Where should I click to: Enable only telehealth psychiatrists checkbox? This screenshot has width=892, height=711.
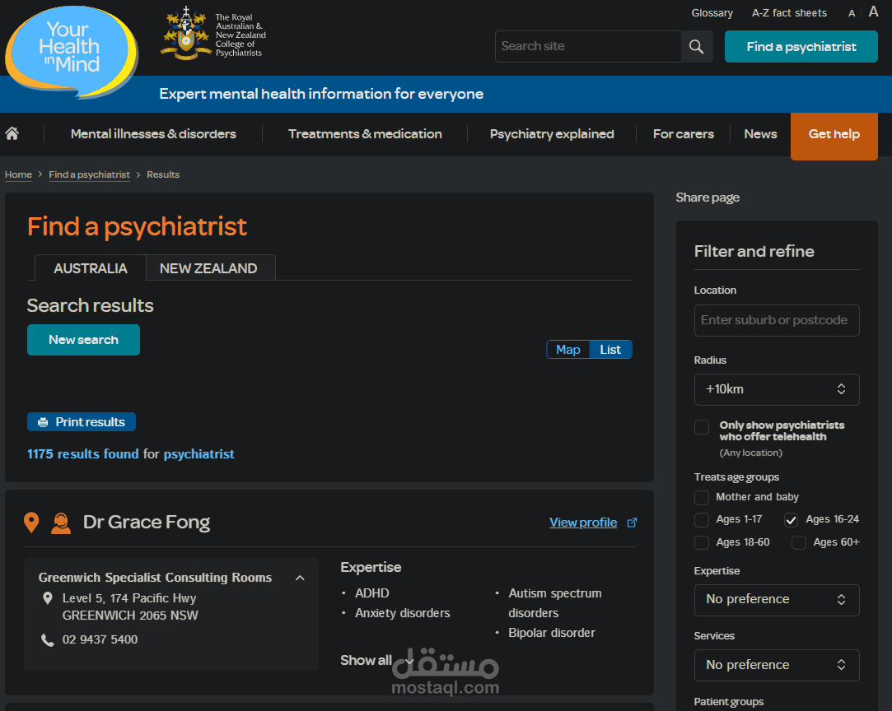coord(702,427)
